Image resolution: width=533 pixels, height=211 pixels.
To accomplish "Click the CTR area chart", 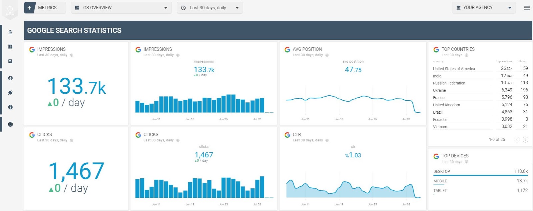I will [353, 189].
